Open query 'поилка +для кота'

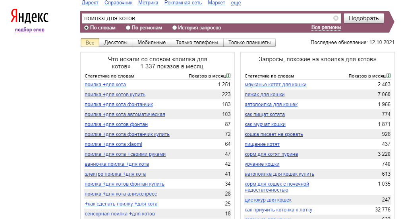(x=105, y=85)
